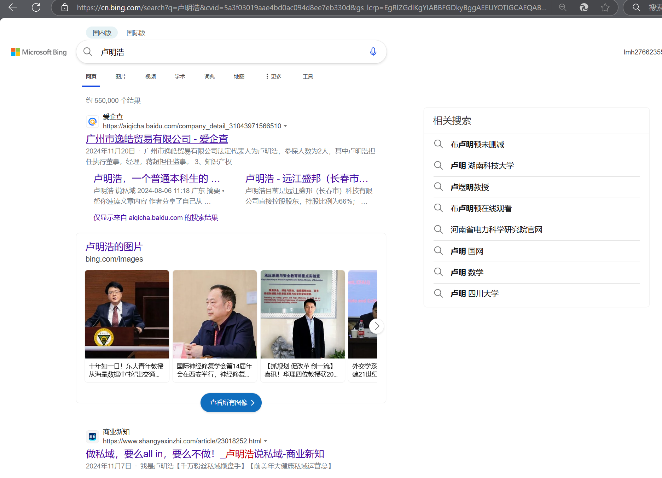Click the 查看所有图像 button
The height and width of the screenshot is (478, 662).
tap(231, 403)
